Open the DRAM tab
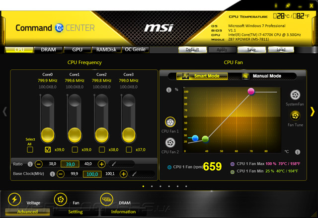 click(48, 50)
